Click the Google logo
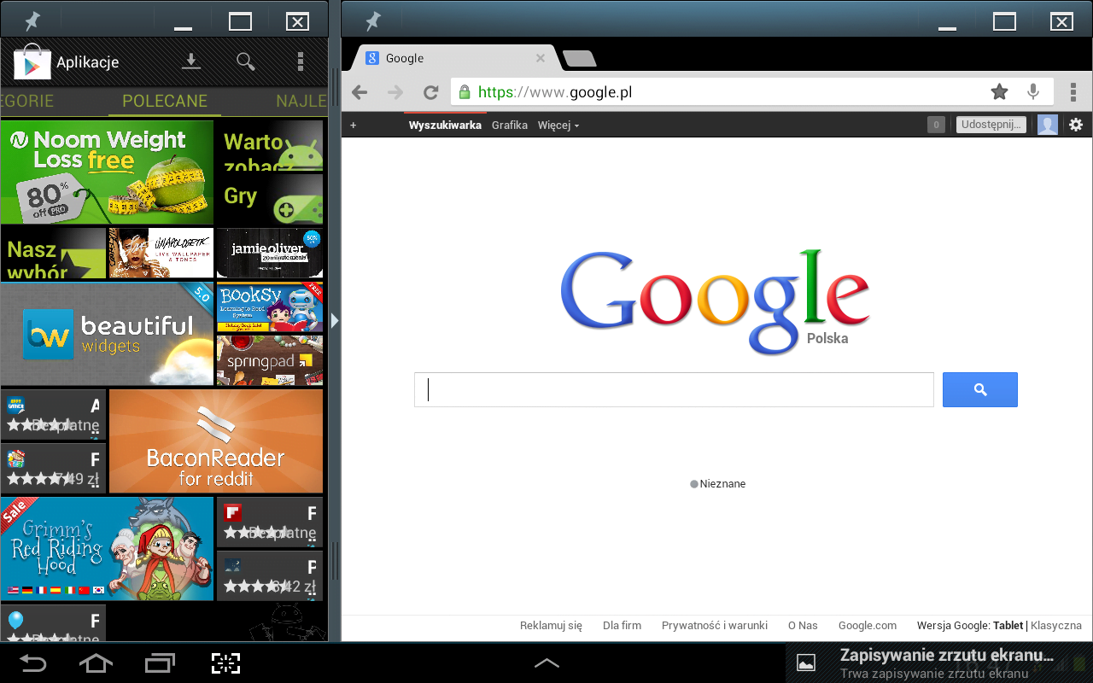The width and height of the screenshot is (1093, 683). point(716,301)
